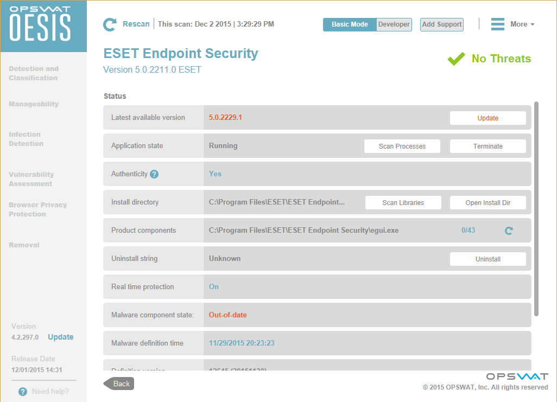Click the Real time protection On value
This screenshot has width=557, height=402.
214,286
